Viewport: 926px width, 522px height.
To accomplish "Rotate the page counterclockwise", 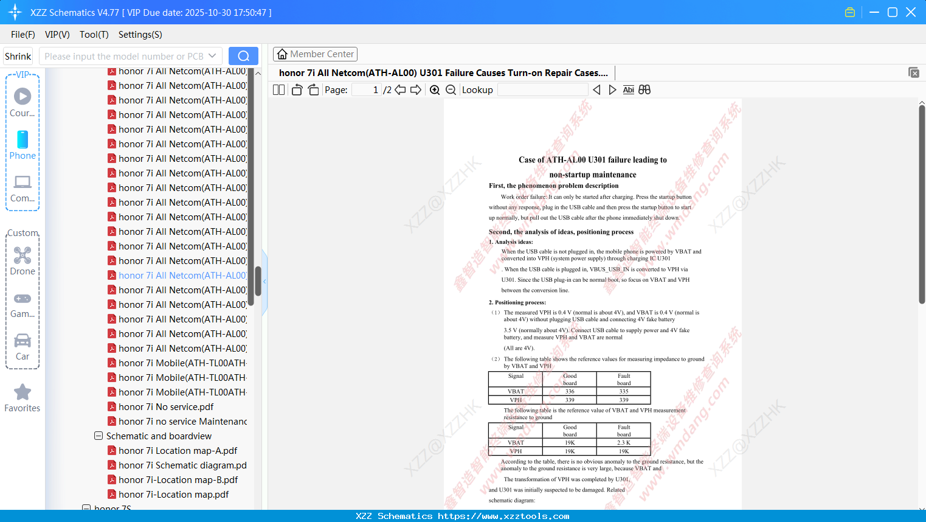I will coord(297,89).
